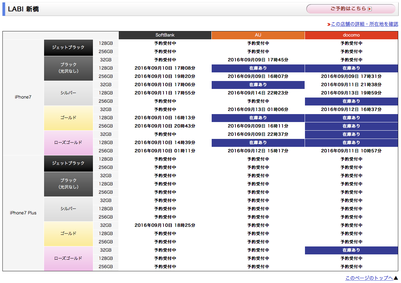Click AU 在庫あり for iPhone7 ローズゴールド 128GB
The width and height of the screenshot is (401, 283).
(x=258, y=143)
